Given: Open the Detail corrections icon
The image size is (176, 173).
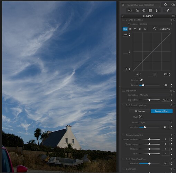Looking at the screenshot, I should tap(143, 10).
